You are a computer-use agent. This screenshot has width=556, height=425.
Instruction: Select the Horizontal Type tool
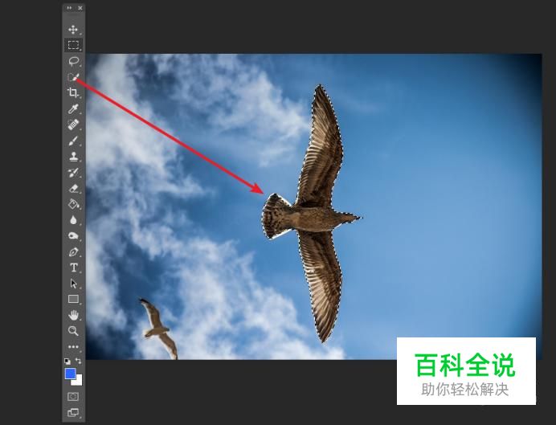(73, 268)
